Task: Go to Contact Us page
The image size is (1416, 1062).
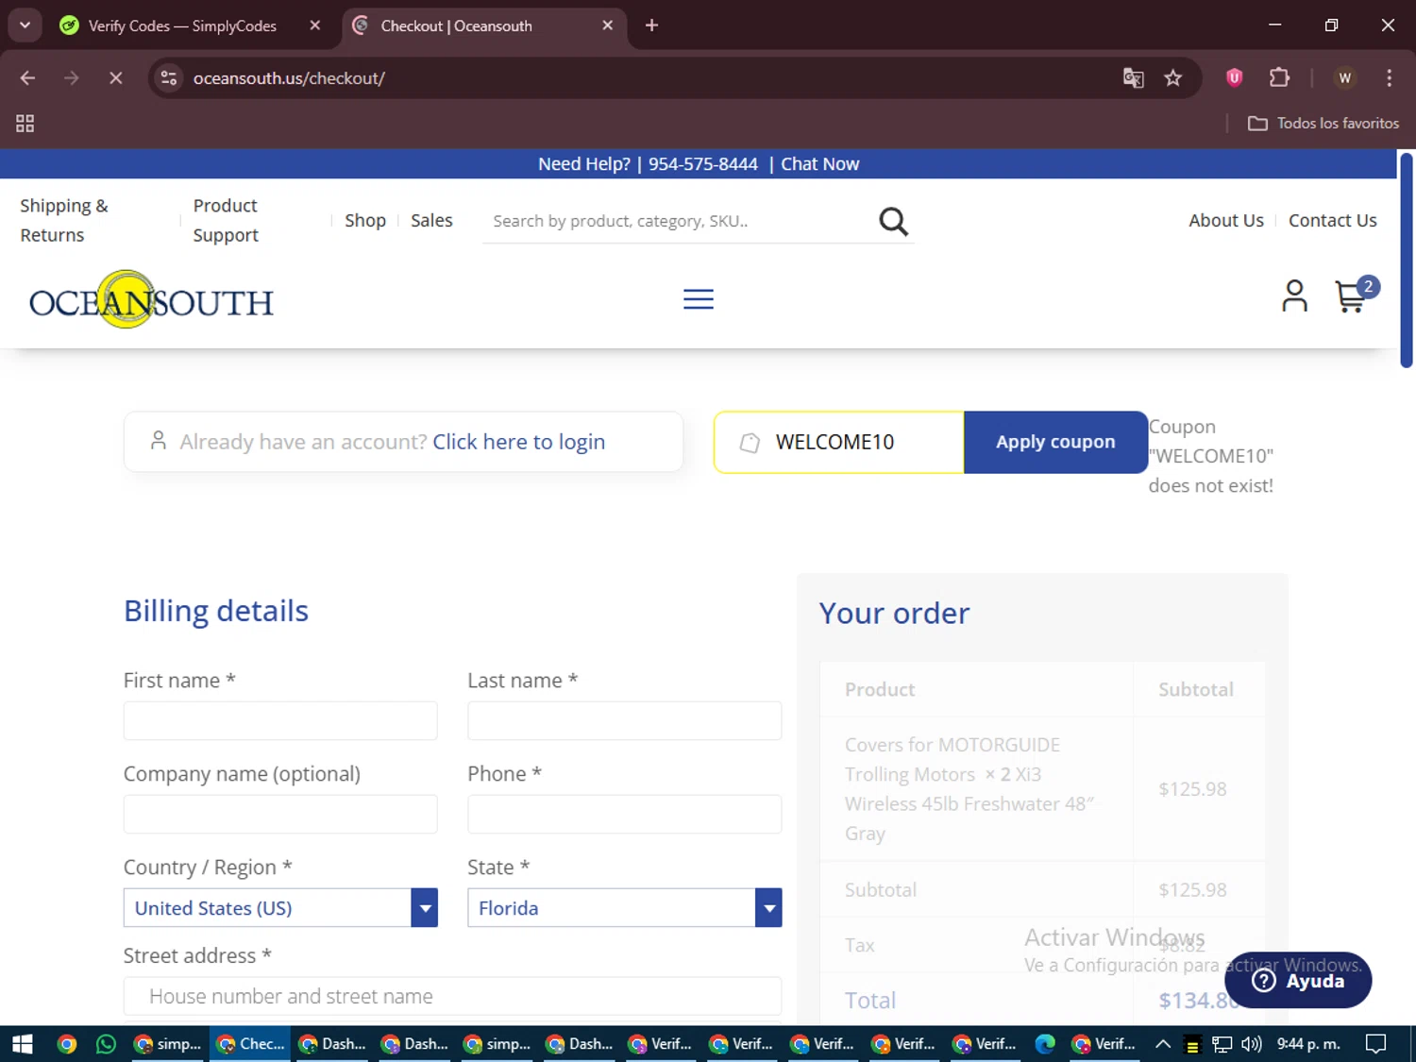Action: point(1333,220)
